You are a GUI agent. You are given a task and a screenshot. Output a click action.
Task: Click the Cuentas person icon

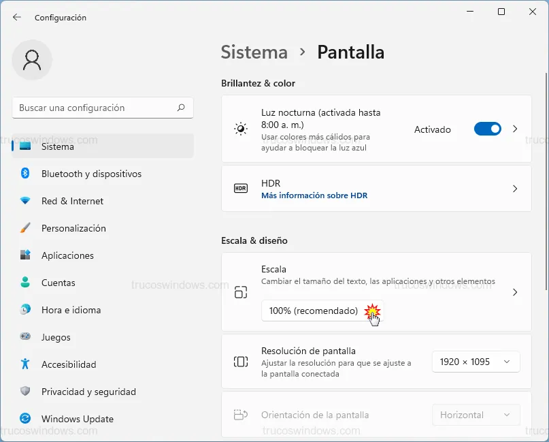(x=25, y=283)
